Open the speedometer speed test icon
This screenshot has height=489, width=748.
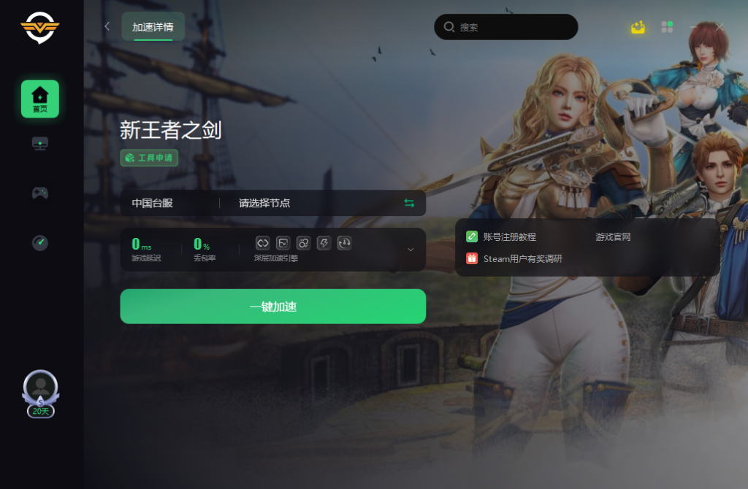coord(40,242)
